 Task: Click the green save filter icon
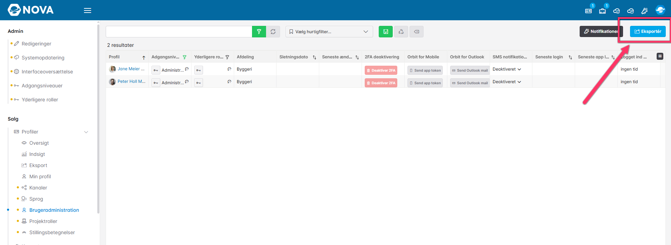pyautogui.click(x=386, y=31)
